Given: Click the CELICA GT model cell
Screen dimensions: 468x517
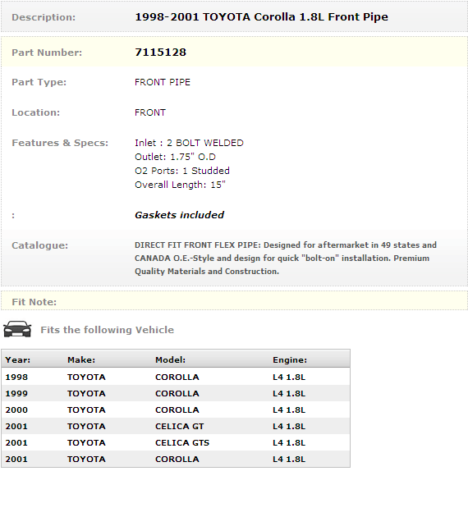Looking at the screenshot, I should tap(180, 427).
